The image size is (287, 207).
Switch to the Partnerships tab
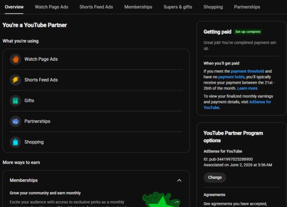click(x=247, y=7)
